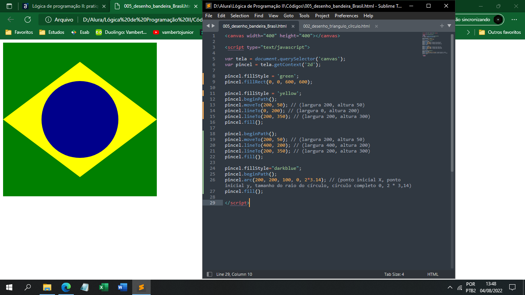Image resolution: width=525 pixels, height=295 pixels.
Task: Open the Preferences menu
Action: coord(346,16)
